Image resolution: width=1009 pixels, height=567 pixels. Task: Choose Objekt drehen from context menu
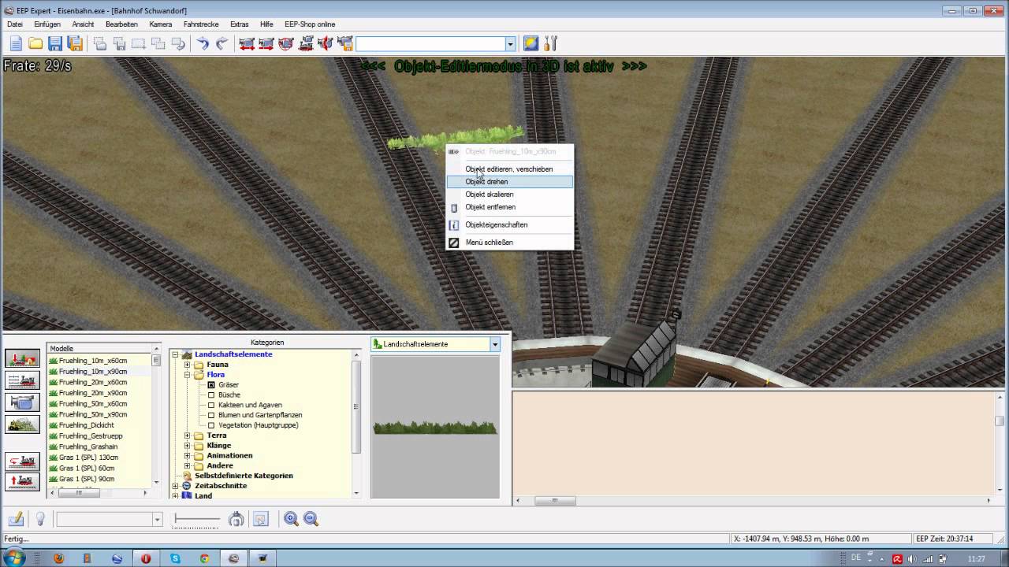510,182
